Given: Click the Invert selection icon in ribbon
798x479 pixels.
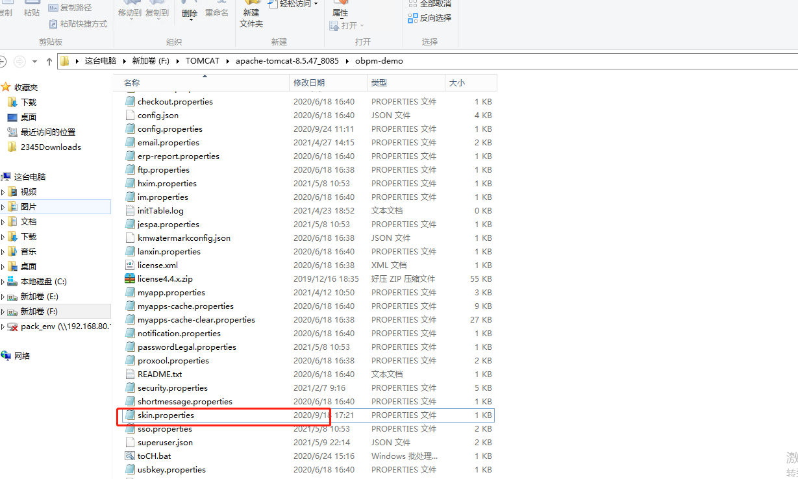Looking at the screenshot, I should click(x=412, y=18).
